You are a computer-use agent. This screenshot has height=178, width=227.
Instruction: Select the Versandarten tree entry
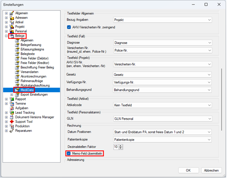tap(29, 72)
